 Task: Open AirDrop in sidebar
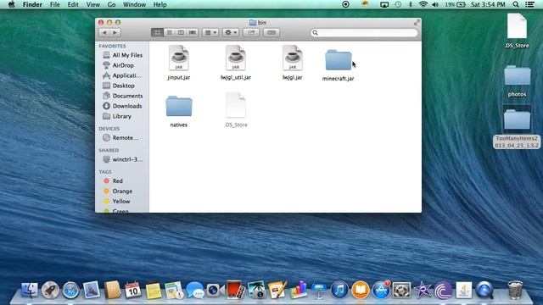click(118, 65)
